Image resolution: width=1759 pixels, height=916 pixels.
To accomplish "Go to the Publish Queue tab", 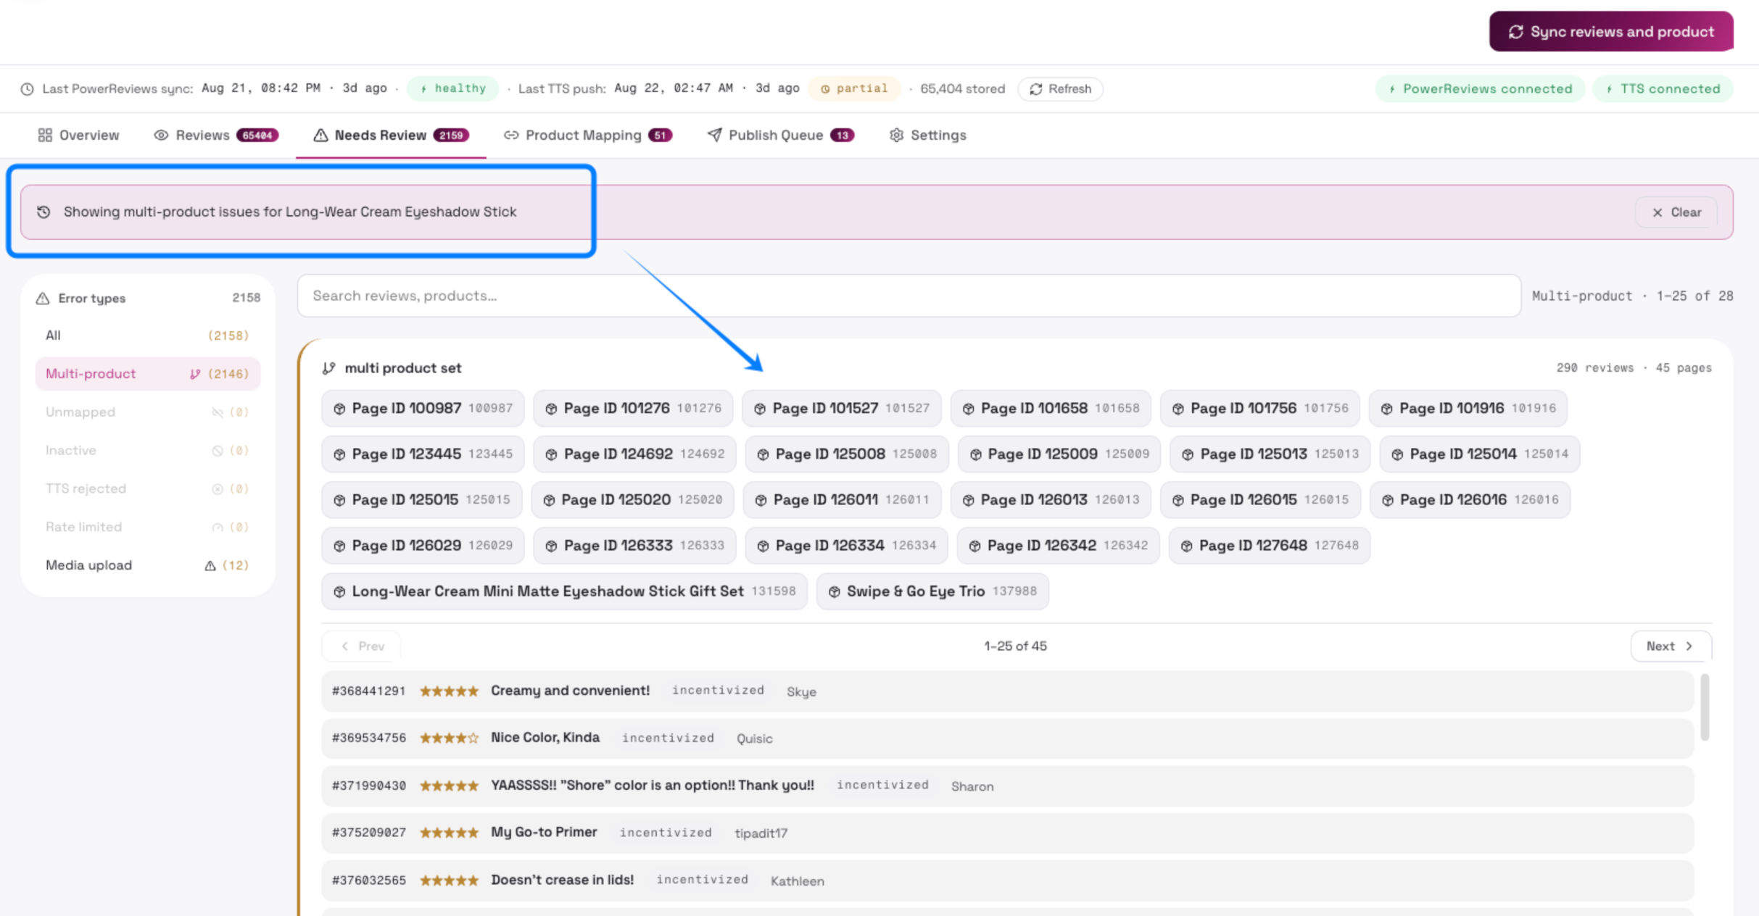I will (x=781, y=136).
